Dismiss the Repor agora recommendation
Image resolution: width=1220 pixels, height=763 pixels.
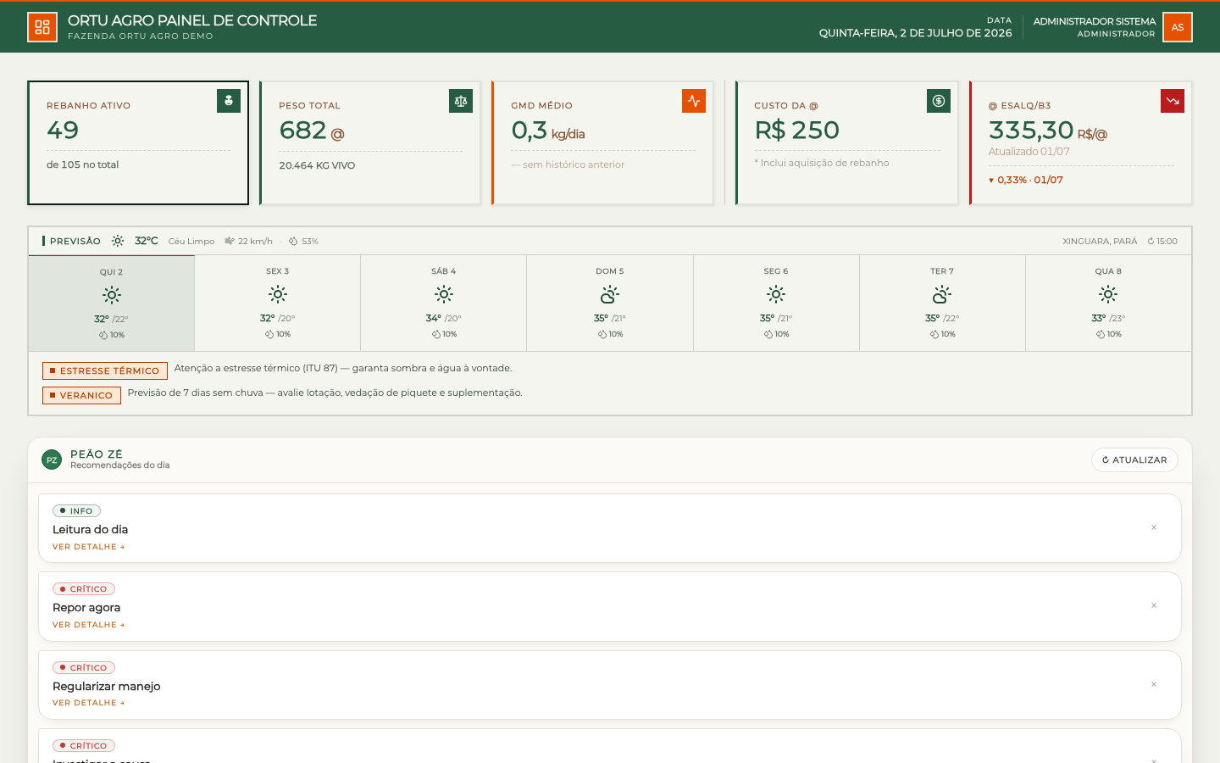[1154, 605]
